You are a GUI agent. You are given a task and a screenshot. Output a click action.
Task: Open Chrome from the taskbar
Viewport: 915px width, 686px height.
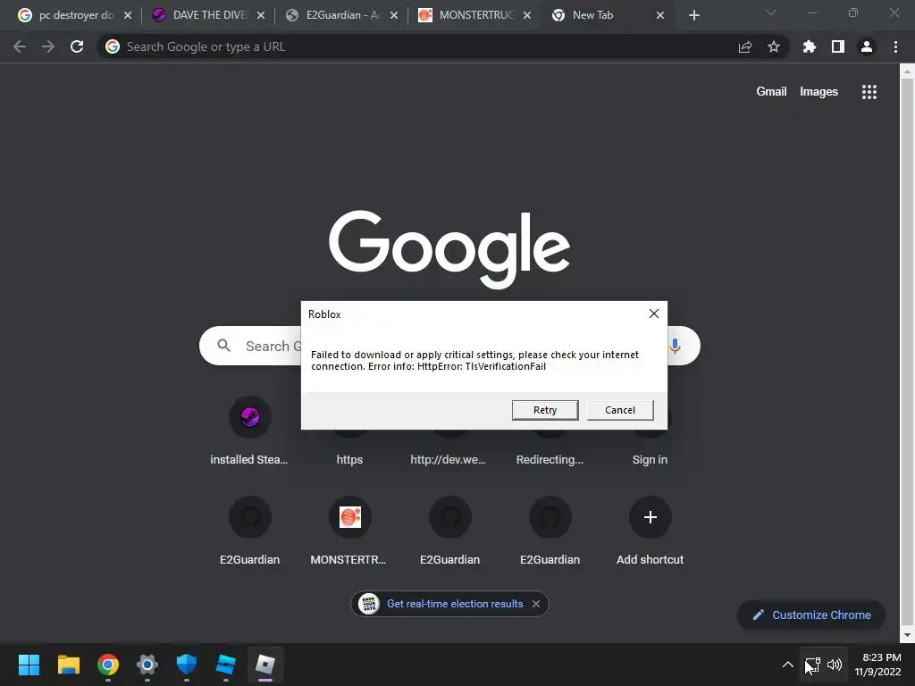click(108, 665)
